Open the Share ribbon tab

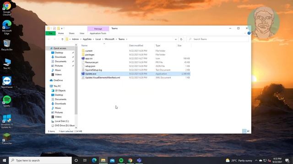point(71,33)
